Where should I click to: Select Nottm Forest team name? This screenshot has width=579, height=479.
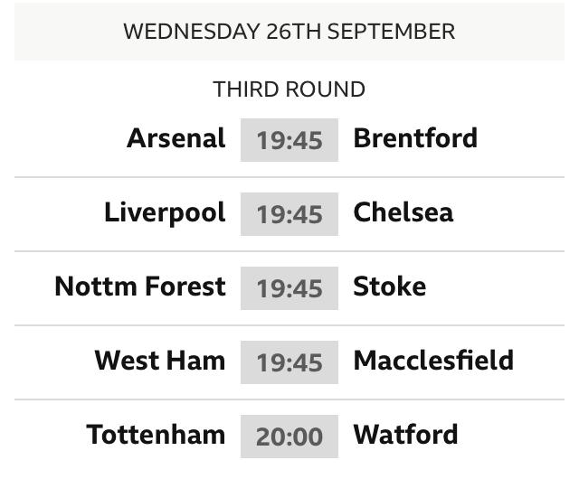140,286
